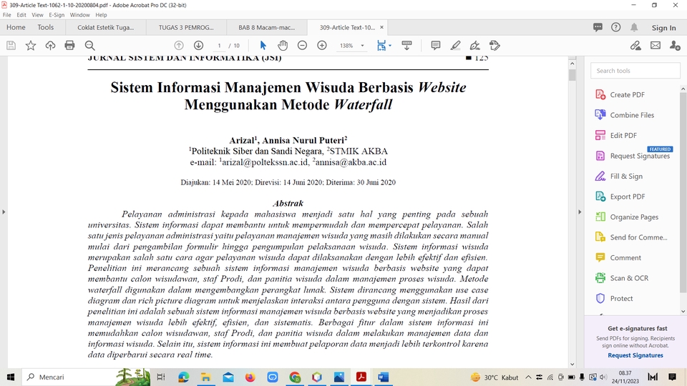Click the page number input field
This screenshot has width=687, height=386.
pyautogui.click(x=219, y=46)
